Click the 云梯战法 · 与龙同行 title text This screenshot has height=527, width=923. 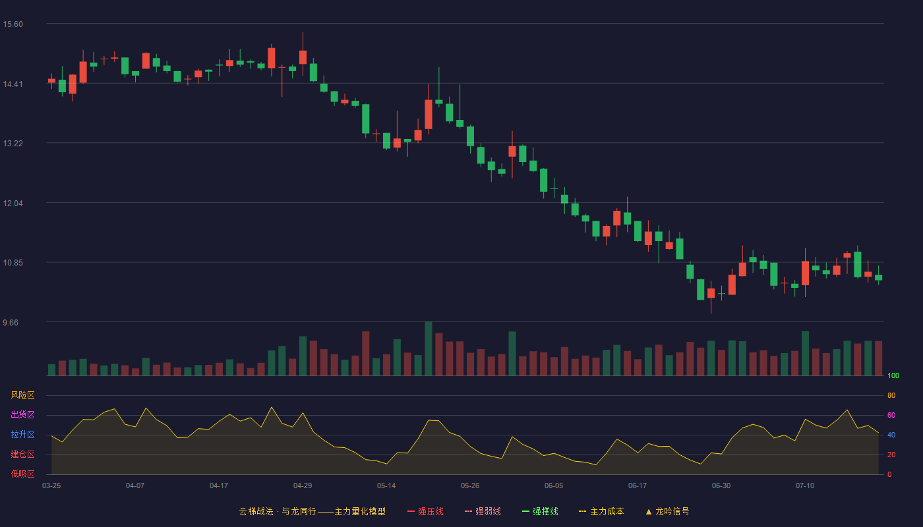tap(277, 511)
